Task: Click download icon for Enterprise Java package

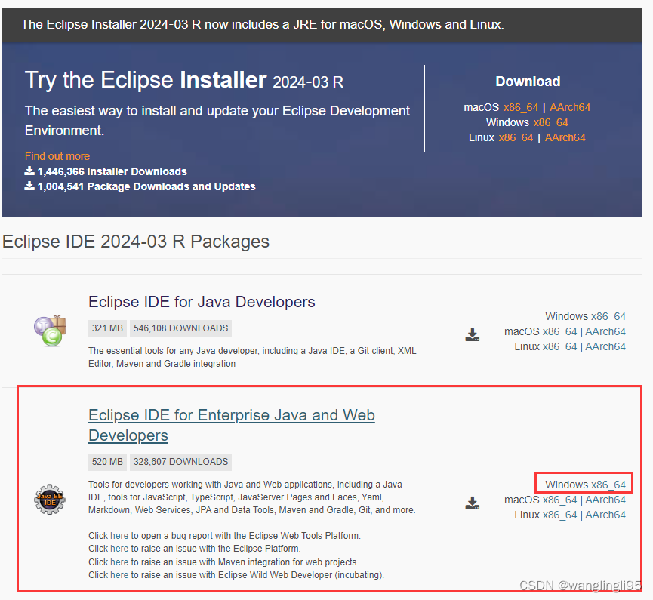Action: [x=473, y=503]
